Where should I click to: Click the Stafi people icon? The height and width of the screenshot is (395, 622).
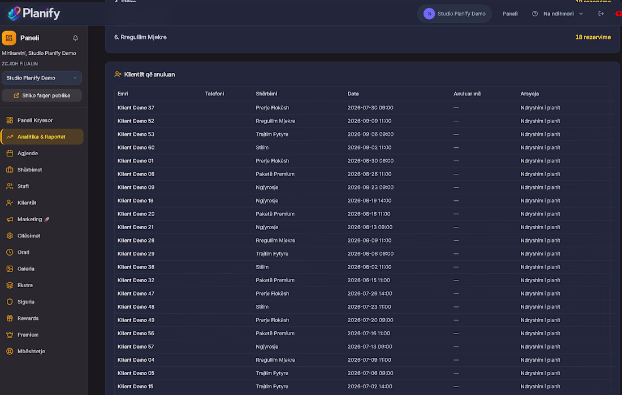point(10,186)
